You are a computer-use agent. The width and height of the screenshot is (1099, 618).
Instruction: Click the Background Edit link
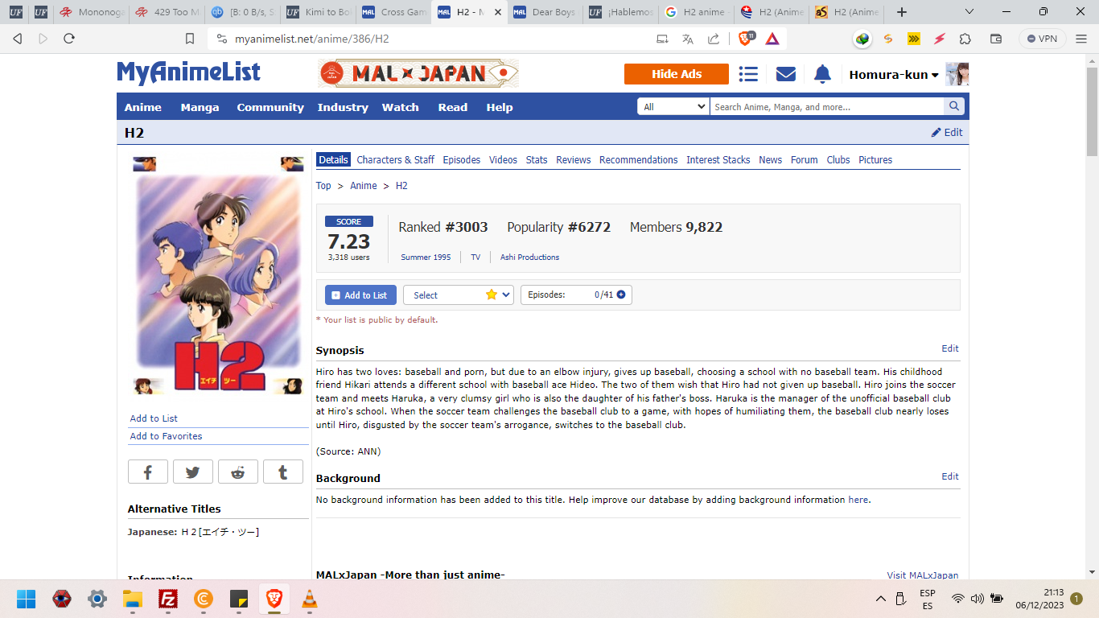tap(950, 476)
